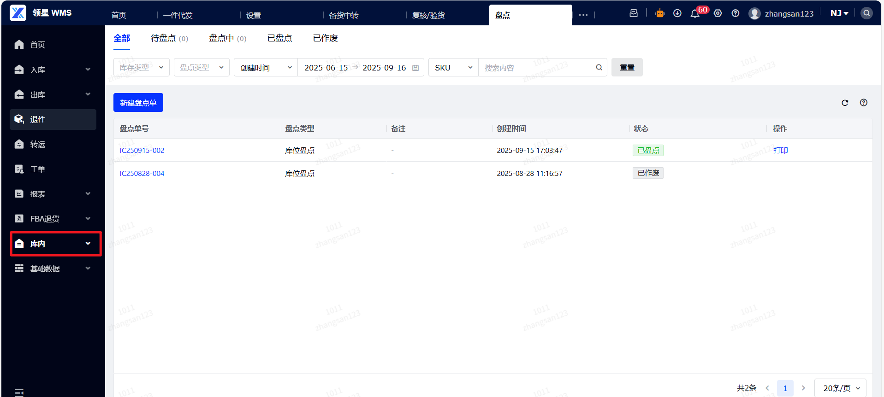
Task: Go to pagination page 1
Action: point(785,388)
